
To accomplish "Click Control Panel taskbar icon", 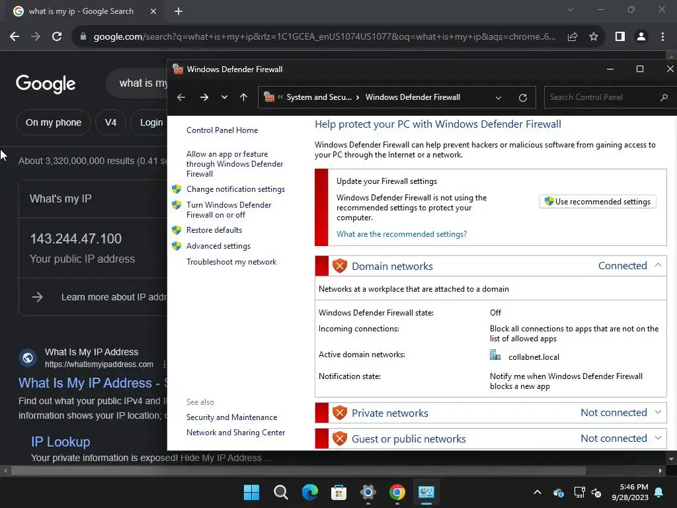I will click(426, 492).
